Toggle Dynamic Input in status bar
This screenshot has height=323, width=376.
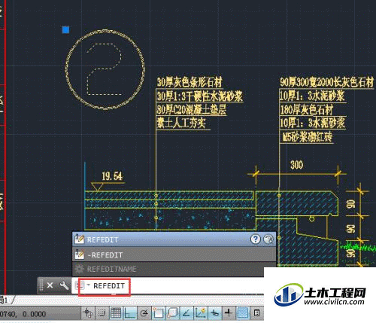pyautogui.click(x=214, y=313)
